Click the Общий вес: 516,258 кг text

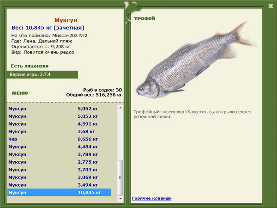94,95
